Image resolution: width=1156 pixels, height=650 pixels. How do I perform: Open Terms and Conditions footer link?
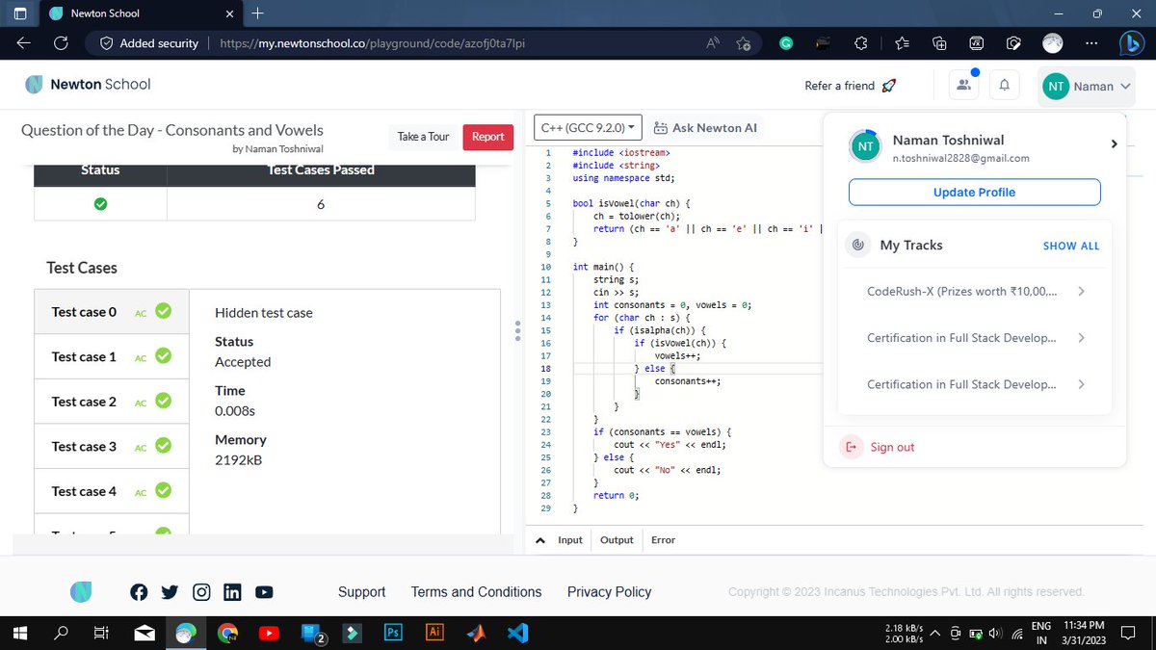476,592
